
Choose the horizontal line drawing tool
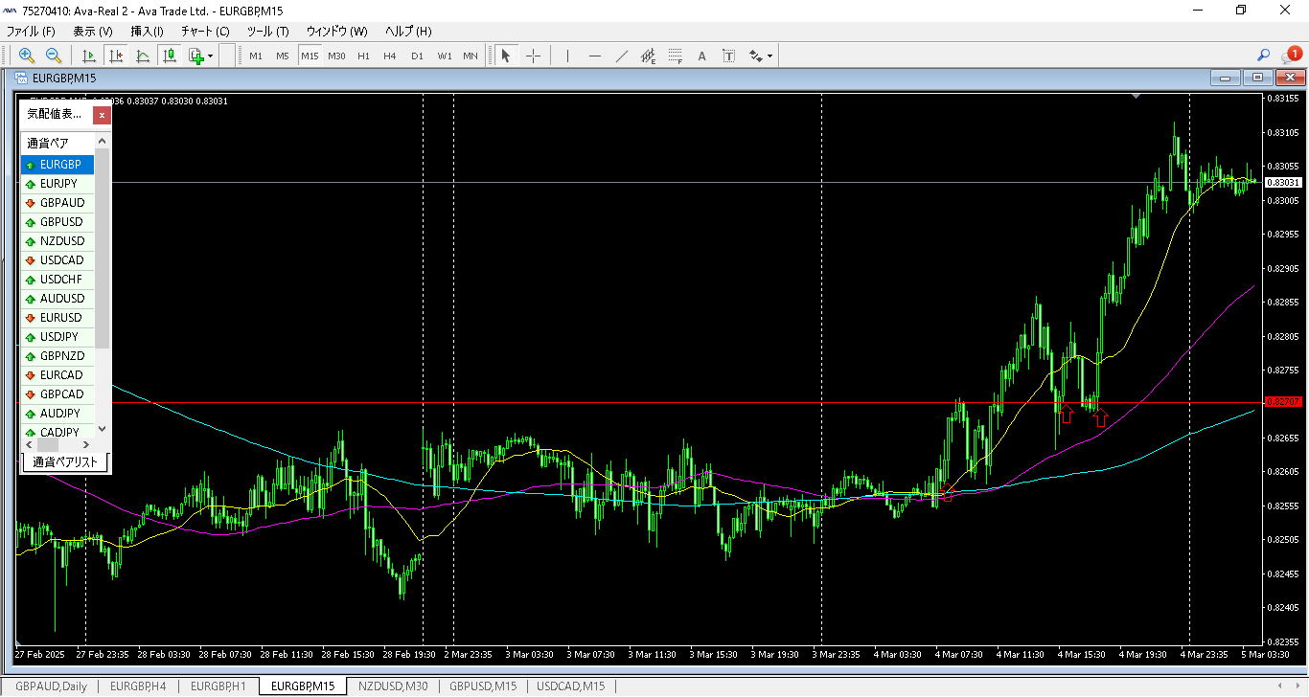(x=594, y=56)
